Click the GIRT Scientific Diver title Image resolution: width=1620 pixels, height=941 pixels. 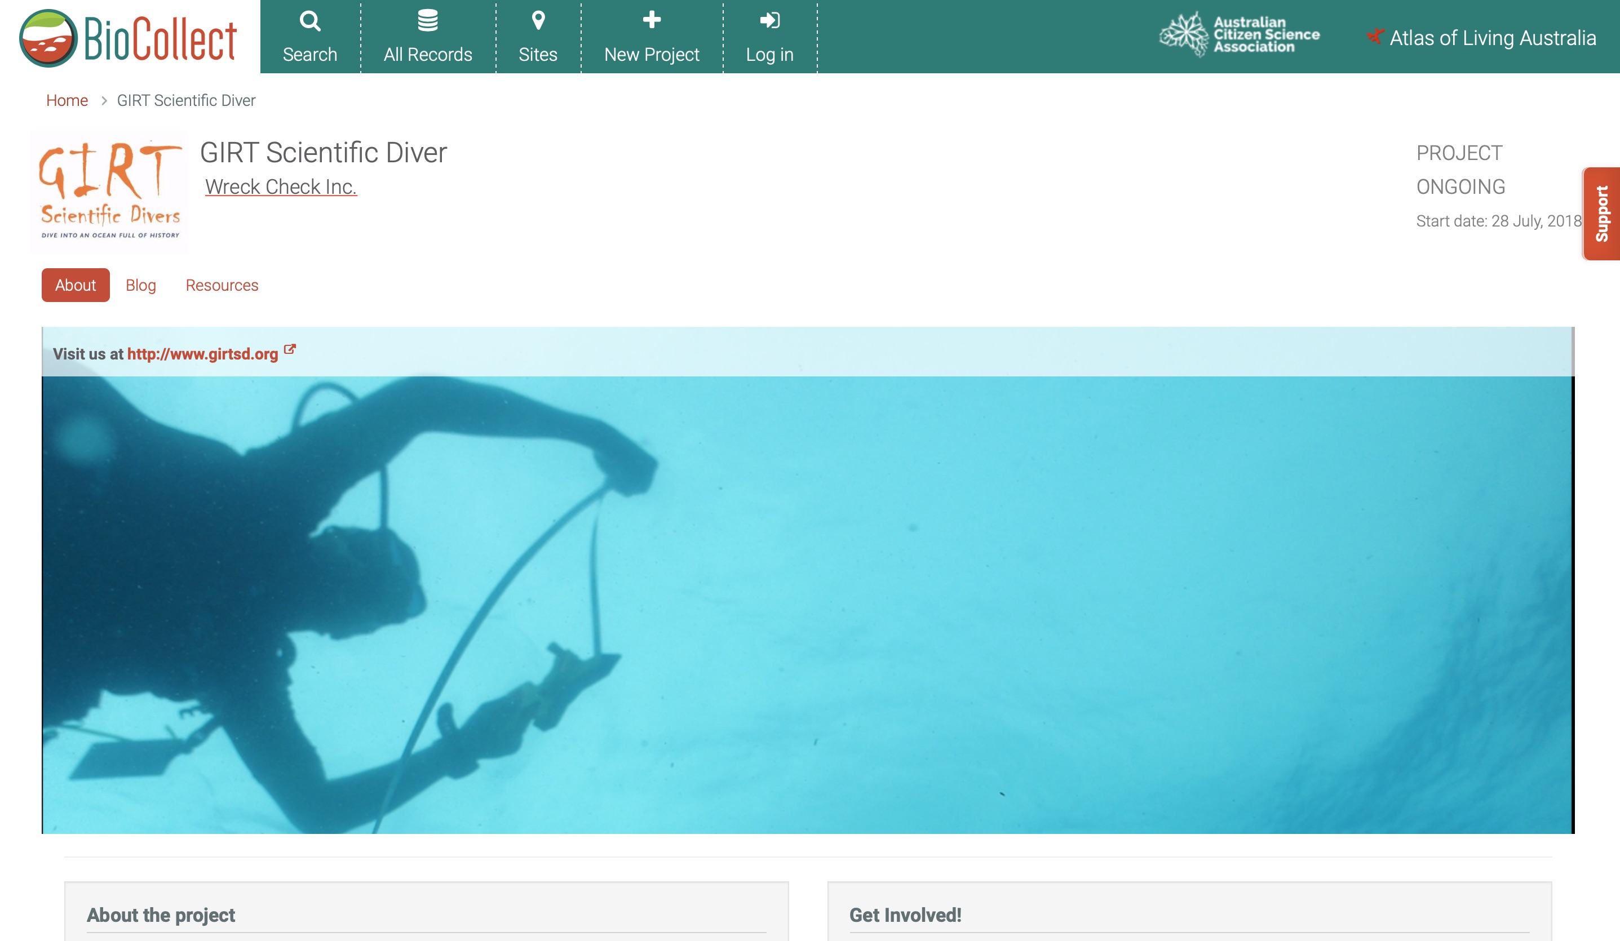[324, 152]
